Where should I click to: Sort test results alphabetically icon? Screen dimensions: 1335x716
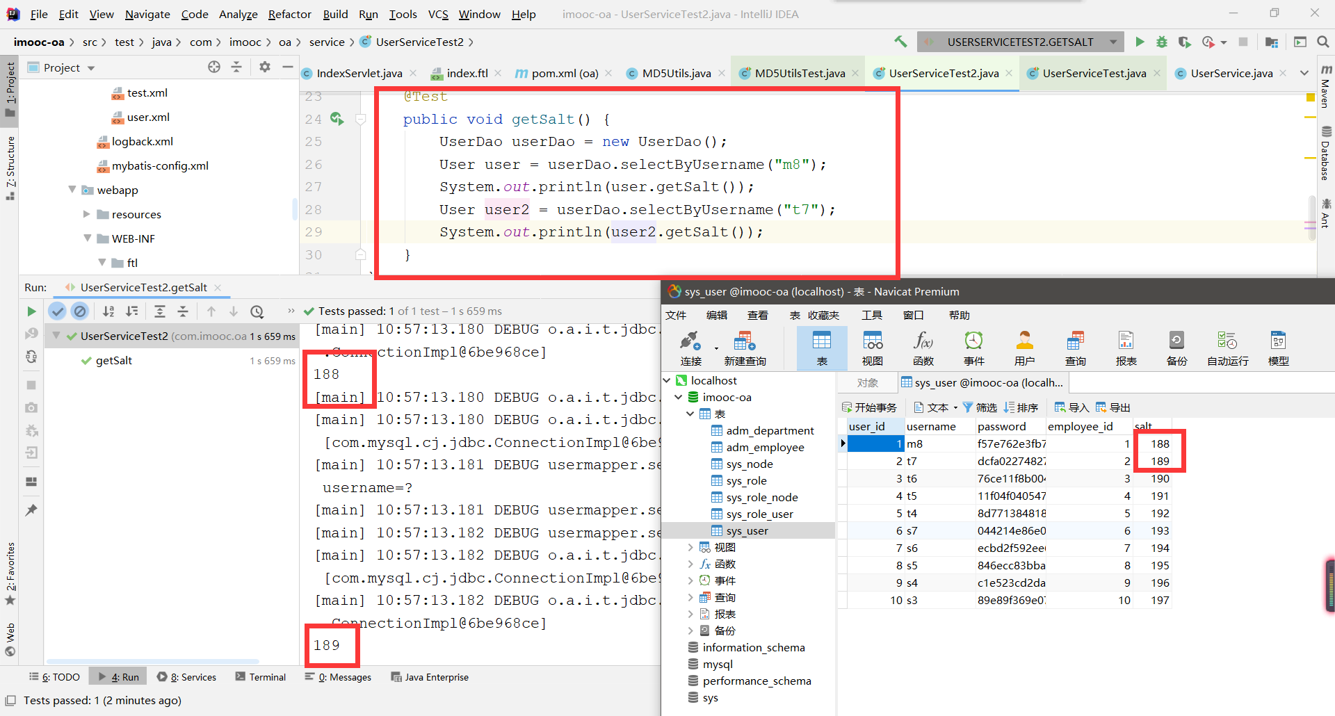pyautogui.click(x=108, y=311)
